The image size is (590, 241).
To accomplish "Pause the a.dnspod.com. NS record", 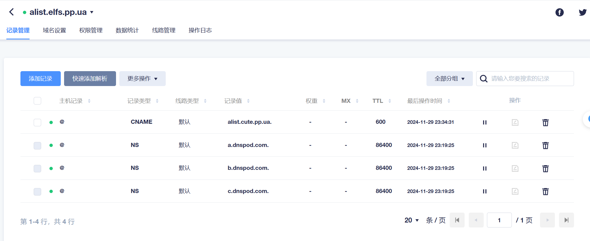I will [x=484, y=145].
